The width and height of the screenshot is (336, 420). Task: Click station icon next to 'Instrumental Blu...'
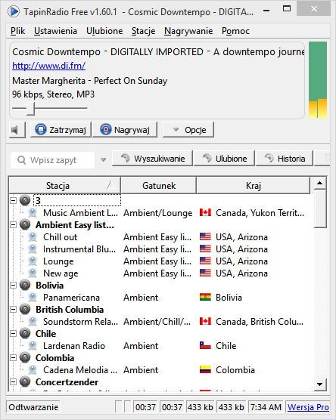(x=33, y=249)
